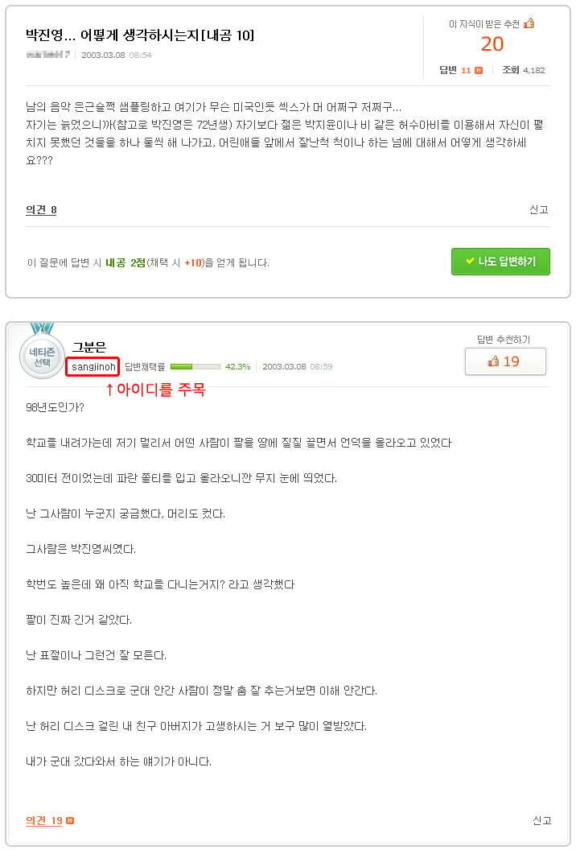Click the recommendation count 20
The height and width of the screenshot is (850, 576).
coord(492,44)
